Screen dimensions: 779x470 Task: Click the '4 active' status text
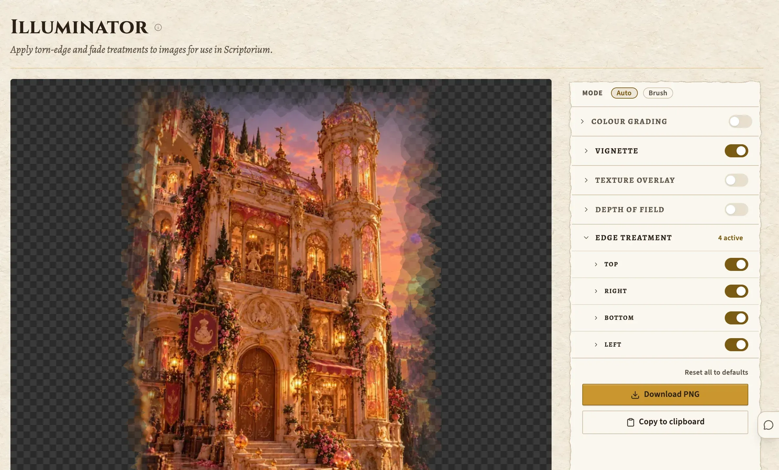(x=730, y=238)
